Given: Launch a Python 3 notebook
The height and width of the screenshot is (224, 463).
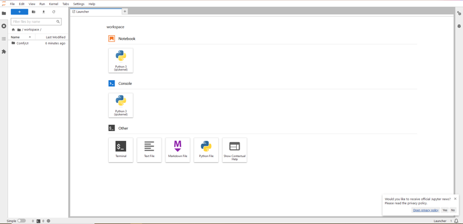Looking at the screenshot, I should pos(121,61).
